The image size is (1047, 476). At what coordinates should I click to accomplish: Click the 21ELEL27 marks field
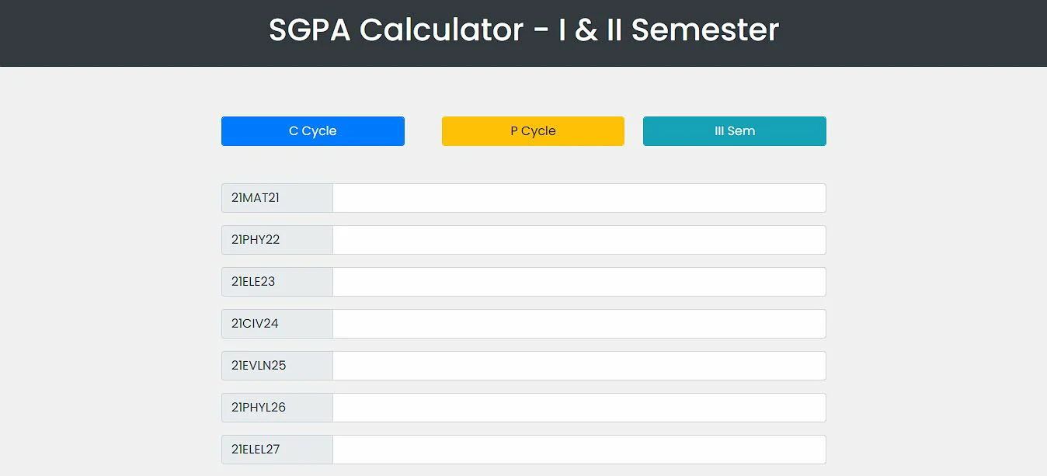[579, 450]
